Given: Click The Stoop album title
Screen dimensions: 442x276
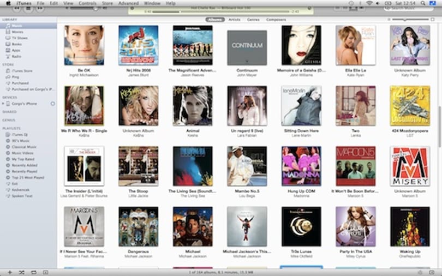Looking at the screenshot, I should (x=138, y=191).
